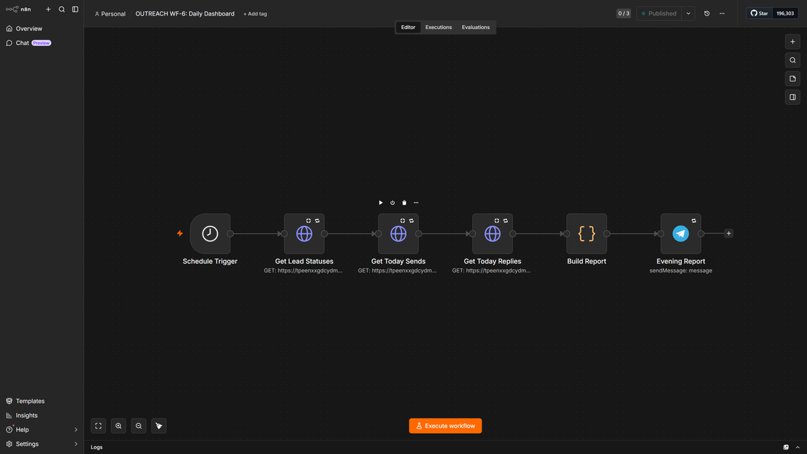Select the Schedule Trigger node
Viewport: 807px width, 454px height.
pos(210,233)
